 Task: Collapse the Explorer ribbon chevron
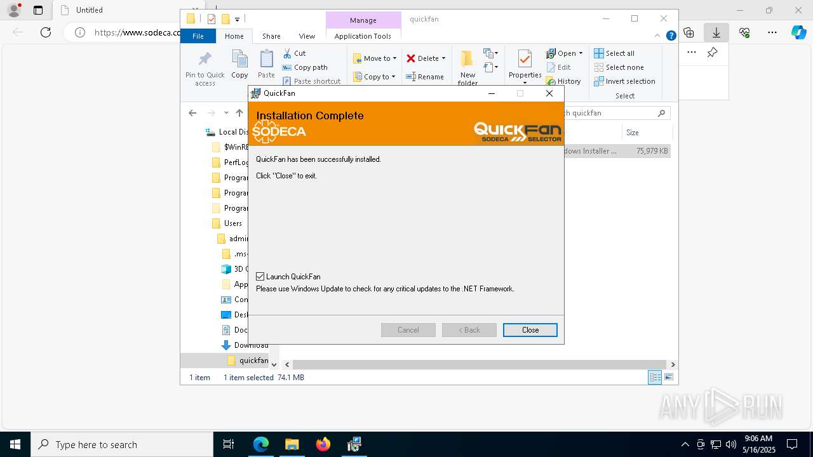tap(657, 36)
